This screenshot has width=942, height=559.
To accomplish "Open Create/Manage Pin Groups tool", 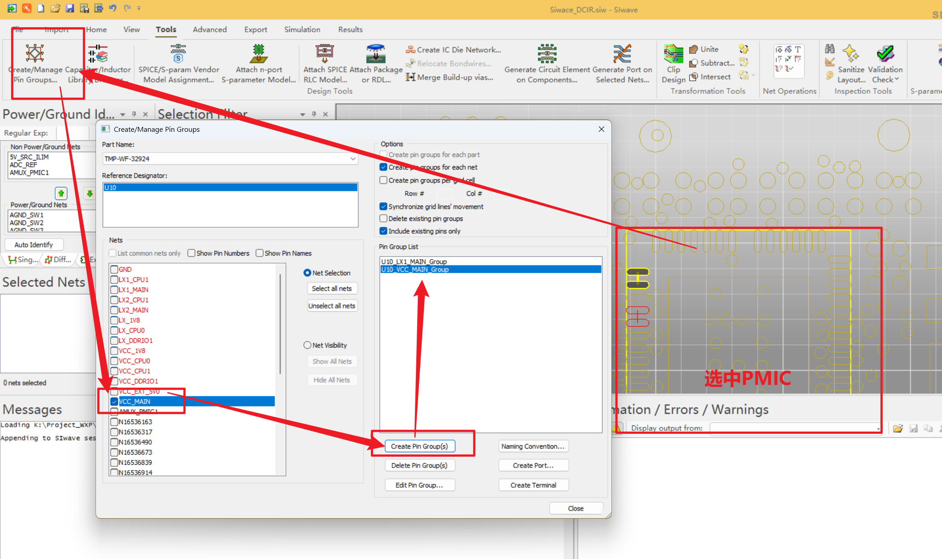I will 35,54.
